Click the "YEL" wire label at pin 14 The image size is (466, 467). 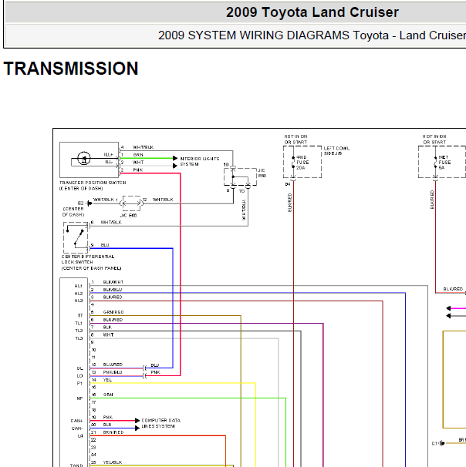(107, 380)
